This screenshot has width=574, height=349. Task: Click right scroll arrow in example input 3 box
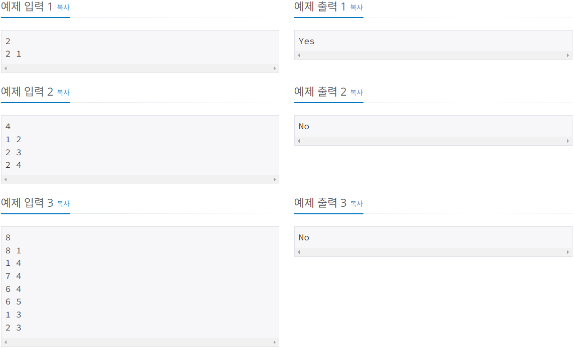click(275, 342)
